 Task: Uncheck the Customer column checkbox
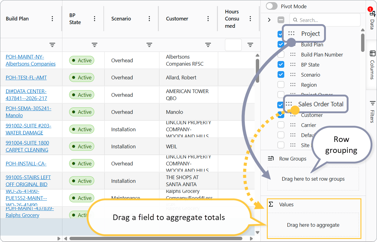click(x=281, y=115)
